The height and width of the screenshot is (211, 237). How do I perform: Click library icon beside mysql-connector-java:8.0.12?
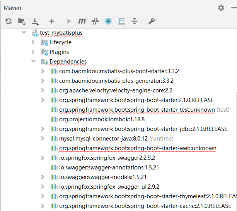tap(54, 139)
